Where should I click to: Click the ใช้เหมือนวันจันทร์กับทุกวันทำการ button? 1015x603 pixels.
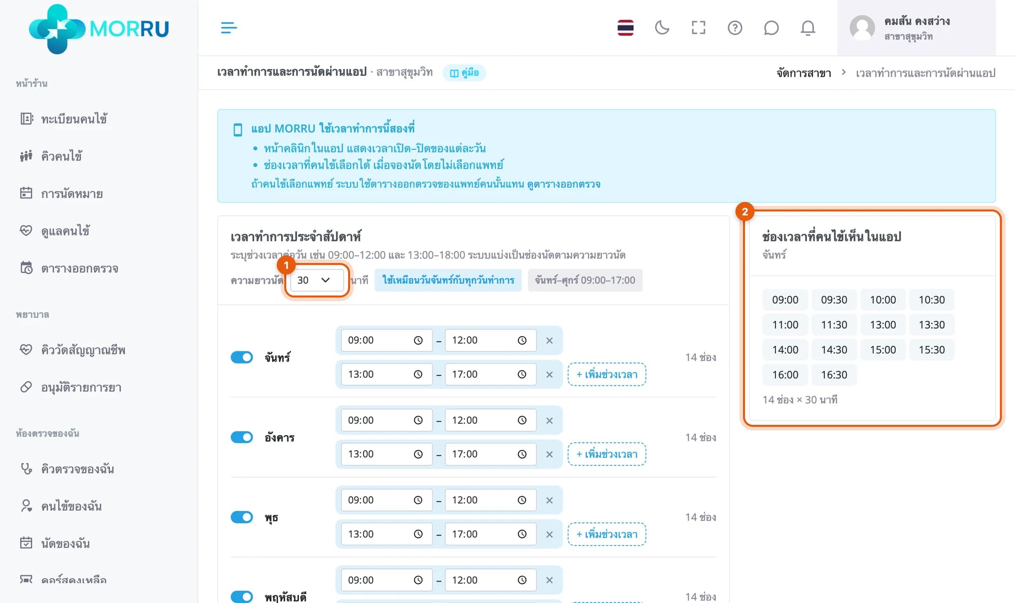448,280
